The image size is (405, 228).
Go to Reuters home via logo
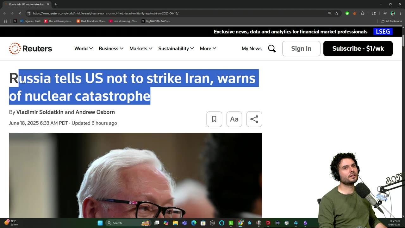30,48
